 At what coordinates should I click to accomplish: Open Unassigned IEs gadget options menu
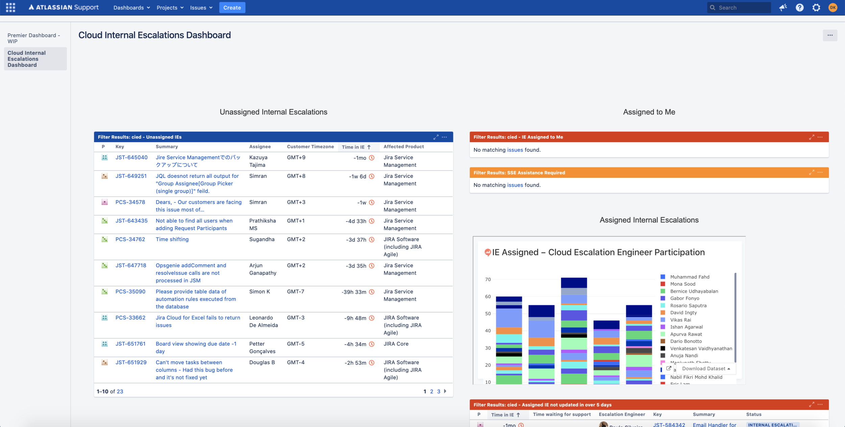coord(444,137)
